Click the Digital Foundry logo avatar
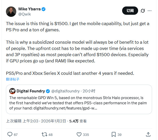 [x=12, y=91]
